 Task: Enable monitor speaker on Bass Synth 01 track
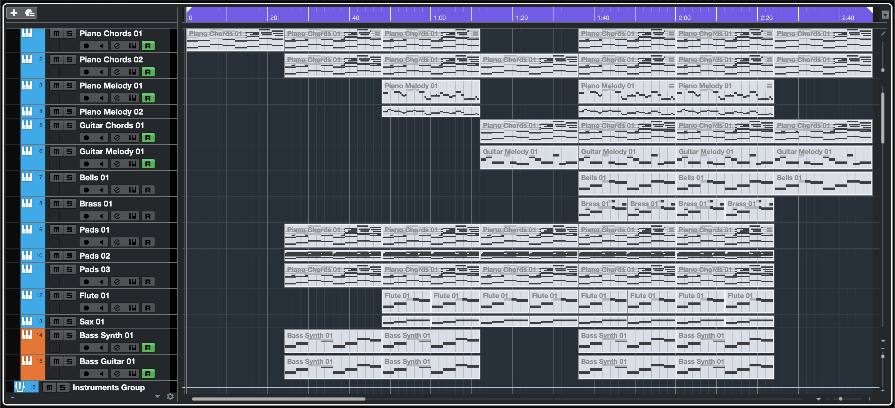(101, 347)
